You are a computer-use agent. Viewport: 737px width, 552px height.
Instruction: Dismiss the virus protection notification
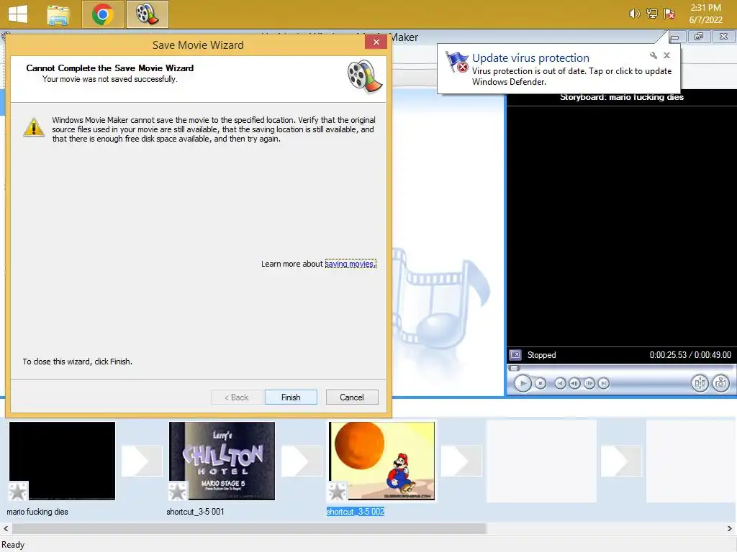coord(666,55)
